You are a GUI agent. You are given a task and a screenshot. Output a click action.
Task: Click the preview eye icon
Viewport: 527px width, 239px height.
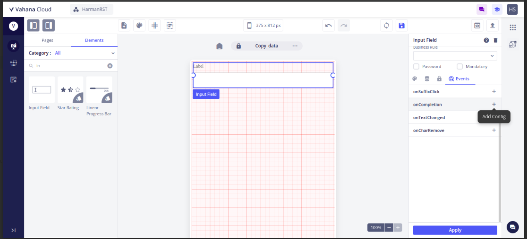[x=477, y=25]
